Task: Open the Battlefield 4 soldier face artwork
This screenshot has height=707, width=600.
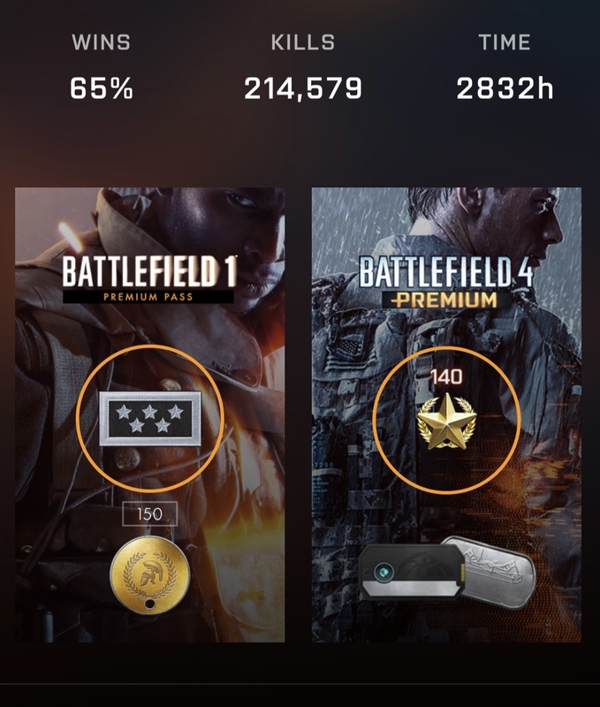Action: click(x=521, y=221)
